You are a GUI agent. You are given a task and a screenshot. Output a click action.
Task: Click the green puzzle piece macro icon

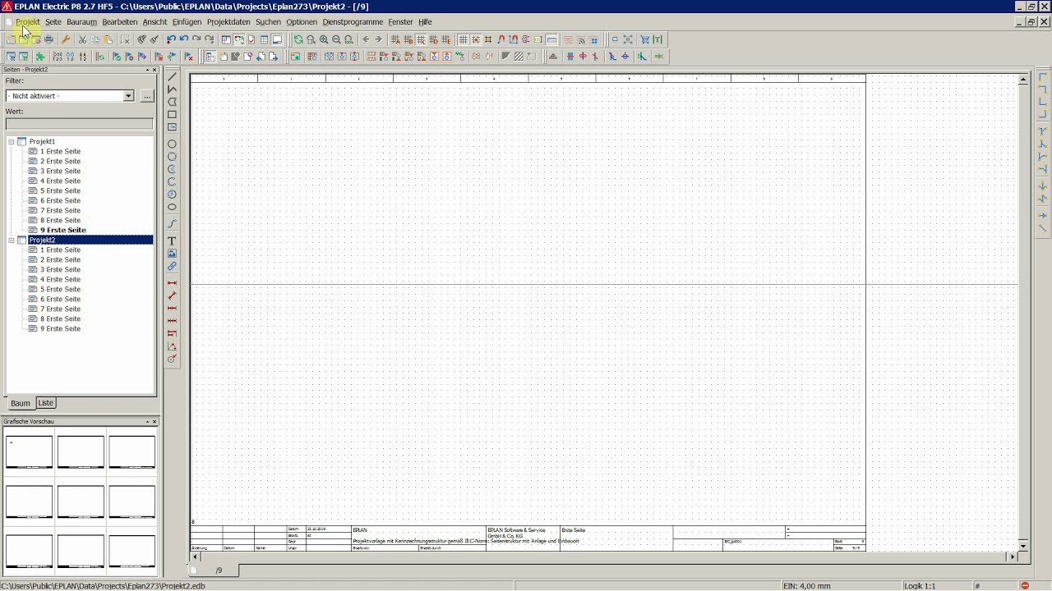(39, 57)
